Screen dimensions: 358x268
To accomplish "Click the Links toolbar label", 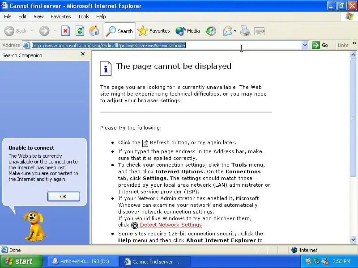I will 343,45.
